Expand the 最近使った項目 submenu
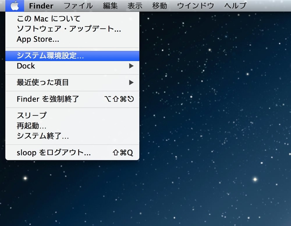 (72, 82)
